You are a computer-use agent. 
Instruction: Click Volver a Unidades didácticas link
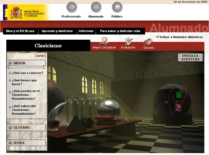181,37
